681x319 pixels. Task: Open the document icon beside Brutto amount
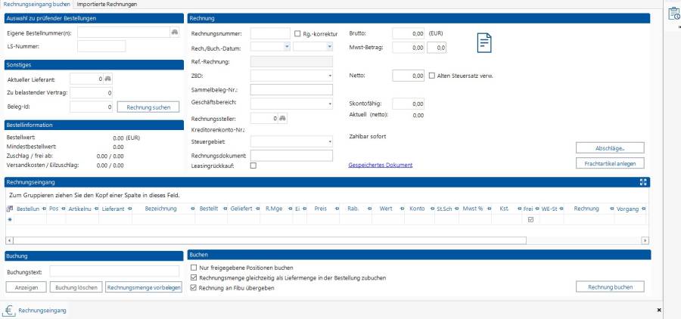pos(484,45)
